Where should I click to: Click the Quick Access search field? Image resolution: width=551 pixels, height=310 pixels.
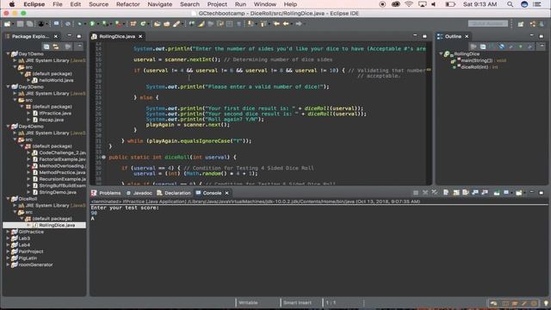pos(488,23)
